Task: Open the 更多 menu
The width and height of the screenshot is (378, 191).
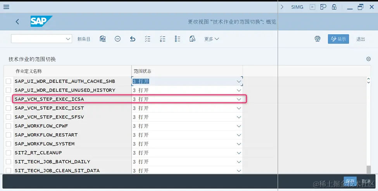Action: pos(211,39)
